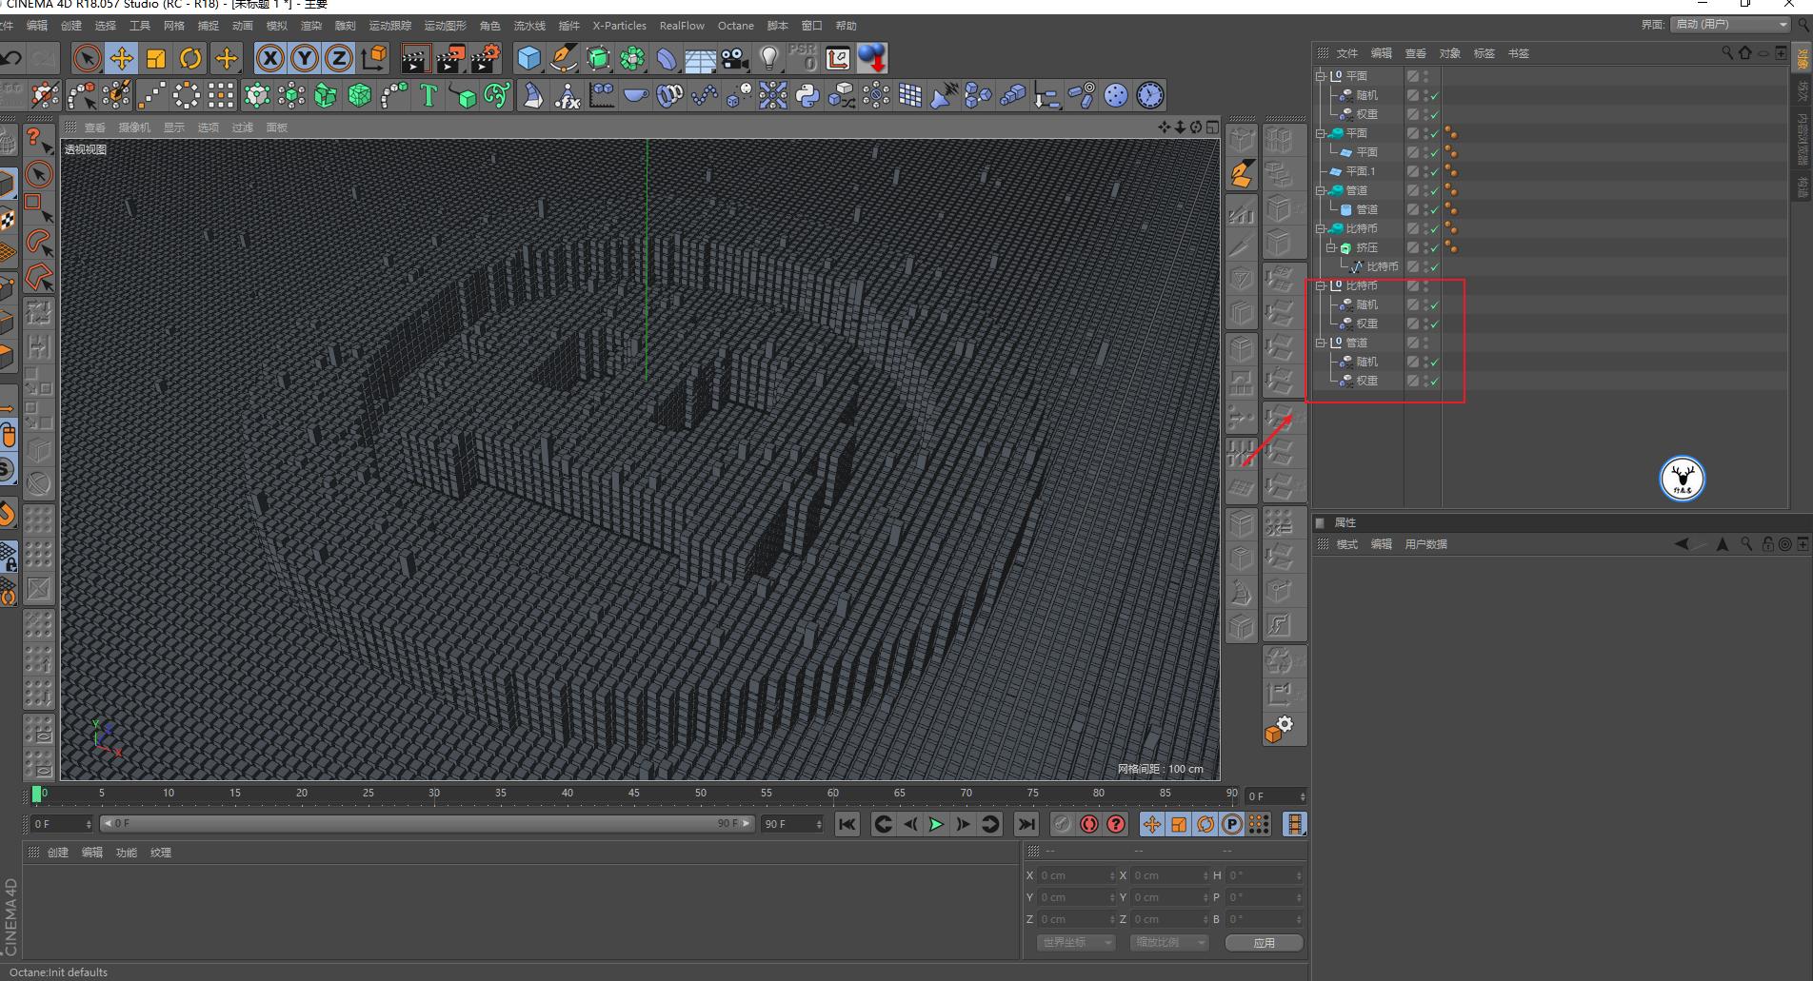This screenshot has width=1813, height=981.
Task: Open the 世界坐标 dropdown in coordinates panel
Action: coord(1074,942)
